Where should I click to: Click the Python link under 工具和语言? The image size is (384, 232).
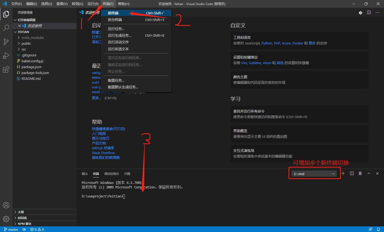[267, 43]
